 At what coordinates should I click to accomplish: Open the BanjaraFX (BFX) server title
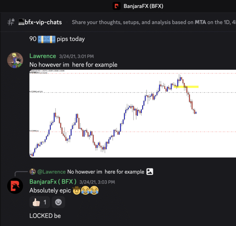click(143, 6)
